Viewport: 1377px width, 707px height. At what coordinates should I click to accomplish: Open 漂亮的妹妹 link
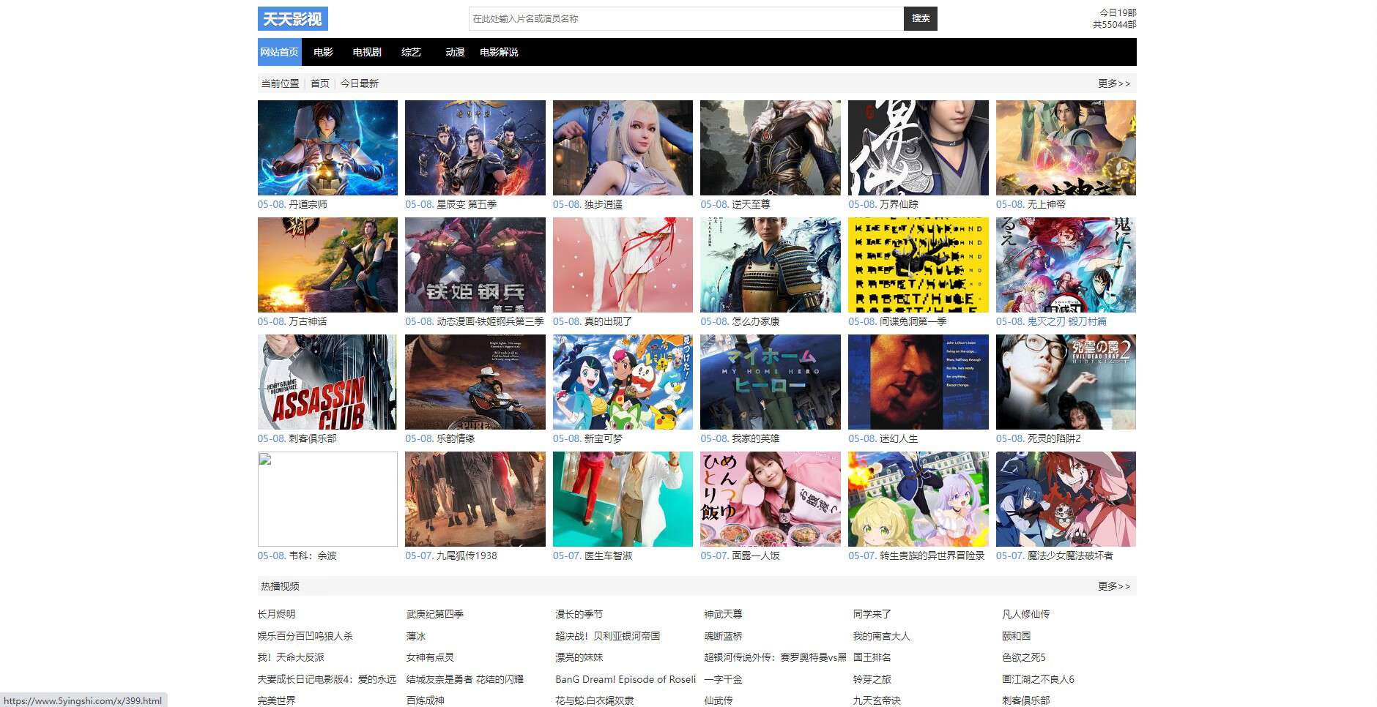(x=579, y=657)
